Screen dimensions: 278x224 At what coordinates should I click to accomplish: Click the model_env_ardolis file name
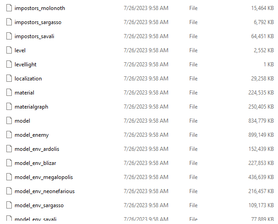coord(37,149)
